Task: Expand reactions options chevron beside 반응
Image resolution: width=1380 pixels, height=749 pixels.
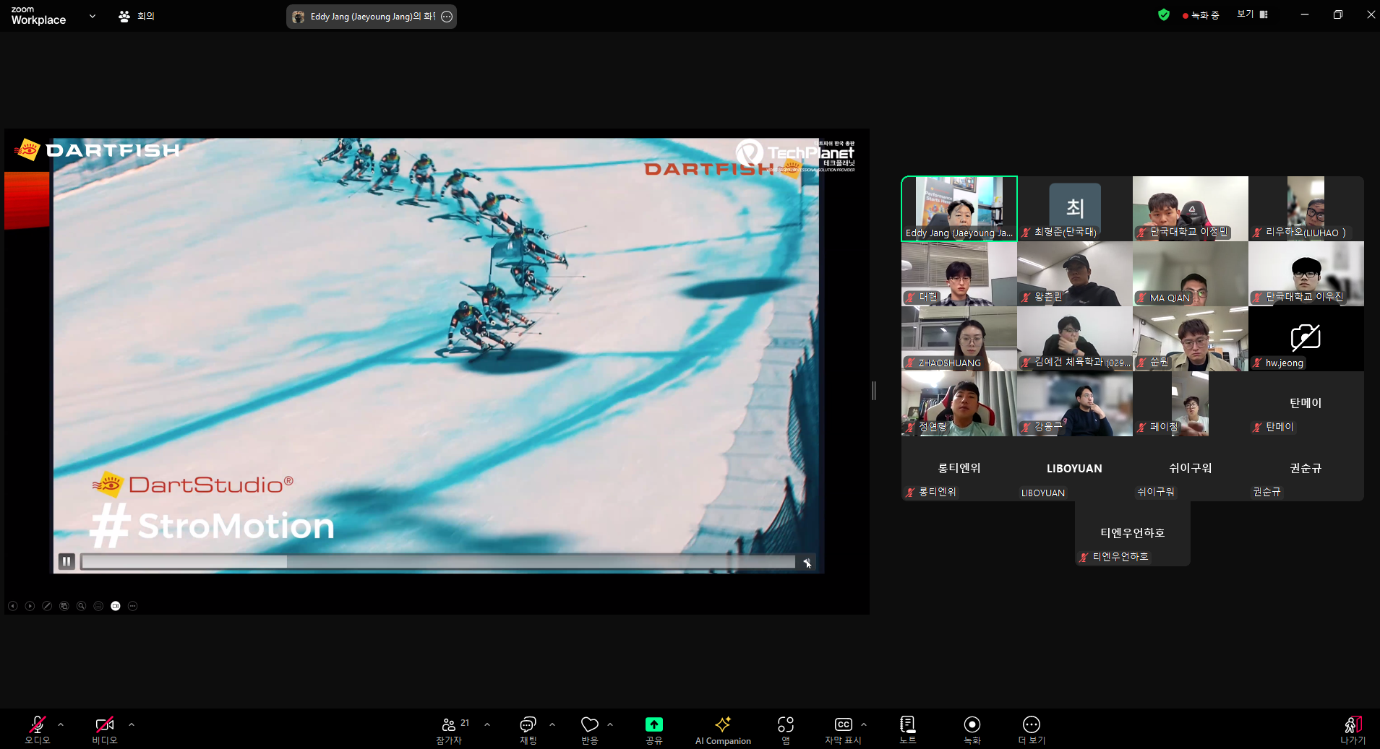Action: (610, 724)
